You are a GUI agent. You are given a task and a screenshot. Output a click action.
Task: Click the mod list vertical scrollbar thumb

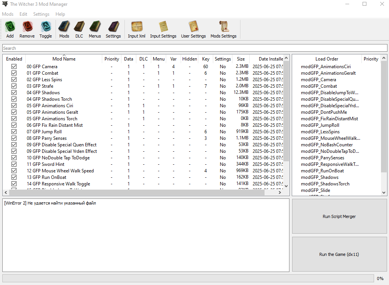[286, 111]
